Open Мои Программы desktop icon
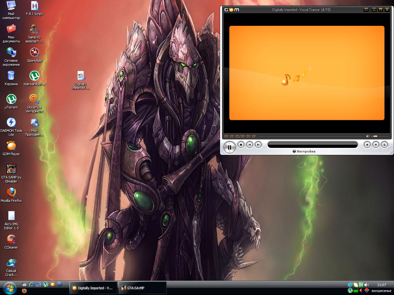Screen dimensions: 394x295 (x=34, y=127)
